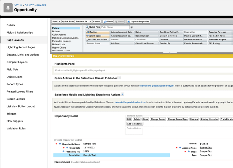
Task: Select Page Layouts in the sidebar
Action: pos(15,40)
